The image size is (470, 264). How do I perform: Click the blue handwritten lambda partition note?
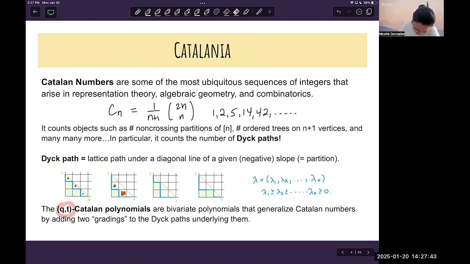292,185
